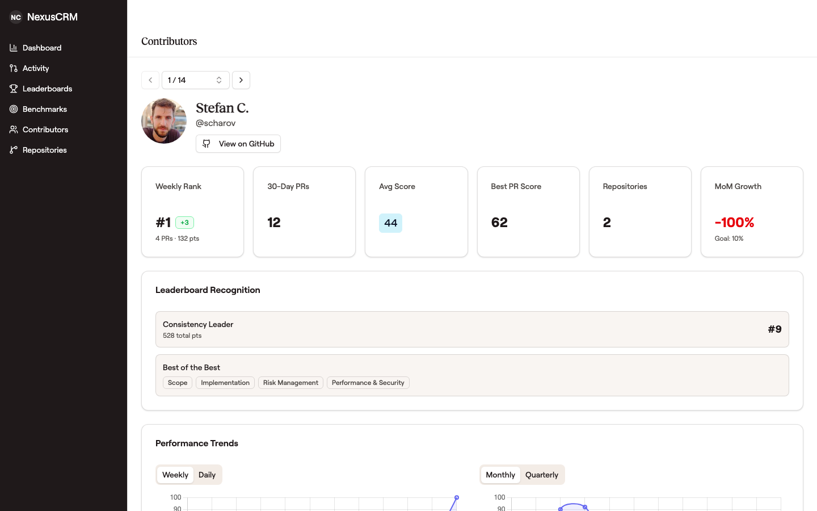
Task: Click the #9 rank in Consistency Leader
Action: tap(775, 329)
